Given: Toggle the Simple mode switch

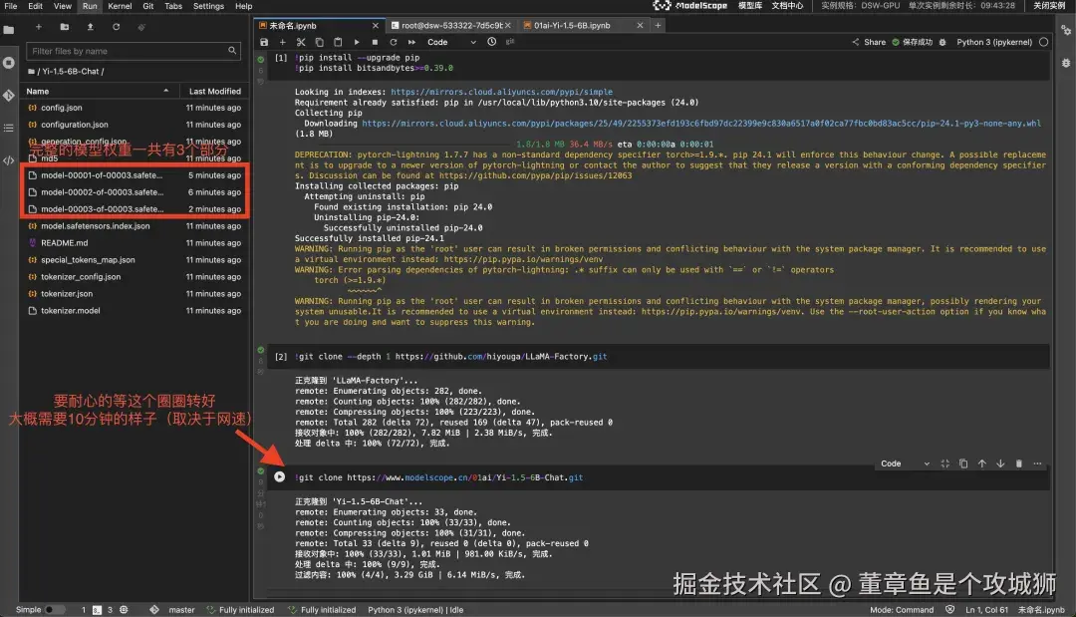Looking at the screenshot, I should pyautogui.click(x=55, y=609).
